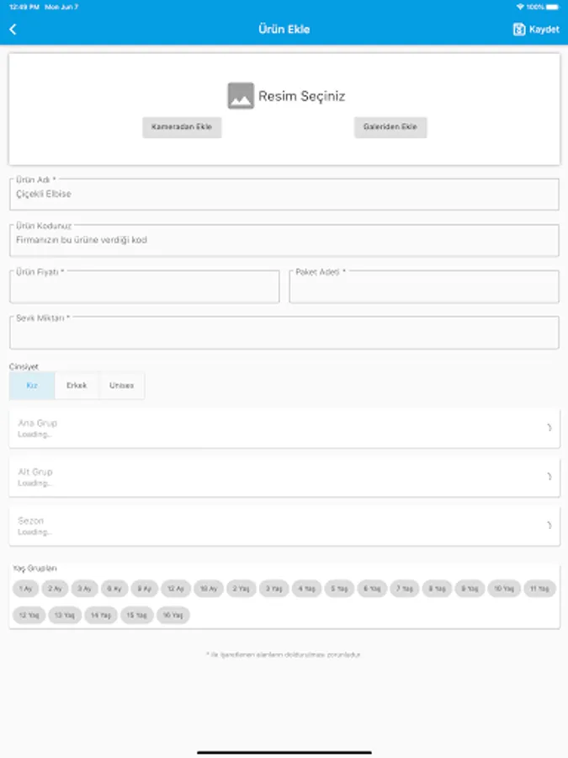Viewport: 568px width, 758px height.
Task: Select the Erkek gender option
Action: pyautogui.click(x=77, y=385)
